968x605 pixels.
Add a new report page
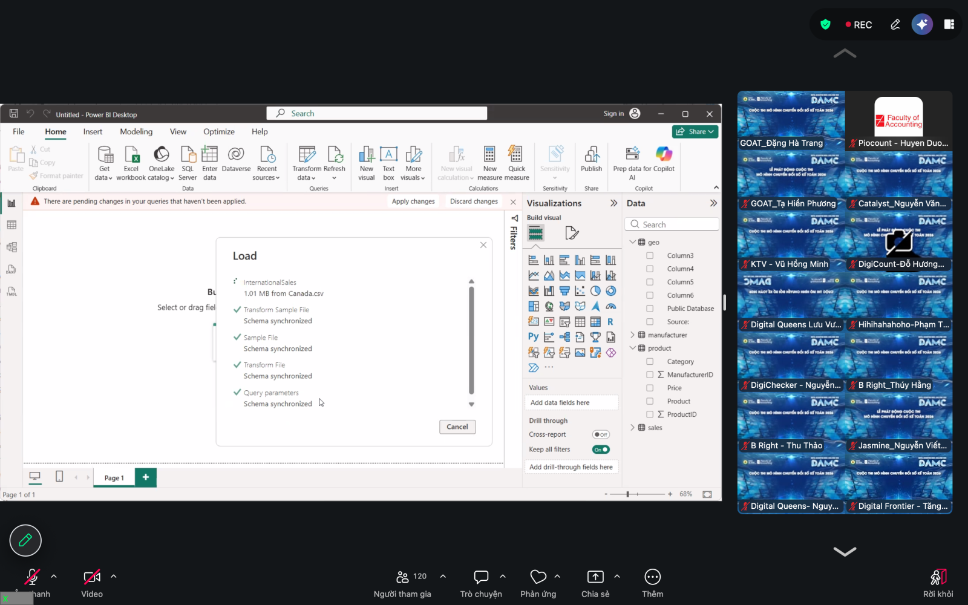coord(146,477)
